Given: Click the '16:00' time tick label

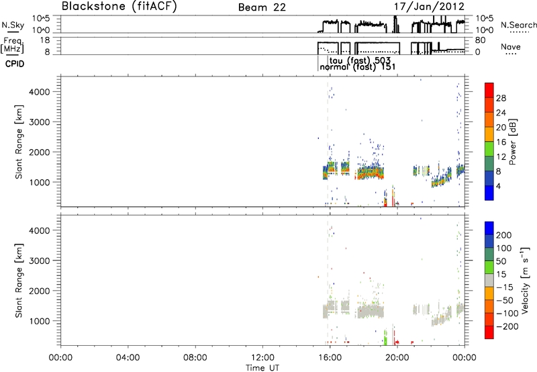Looking at the screenshot, I should click(330, 358).
